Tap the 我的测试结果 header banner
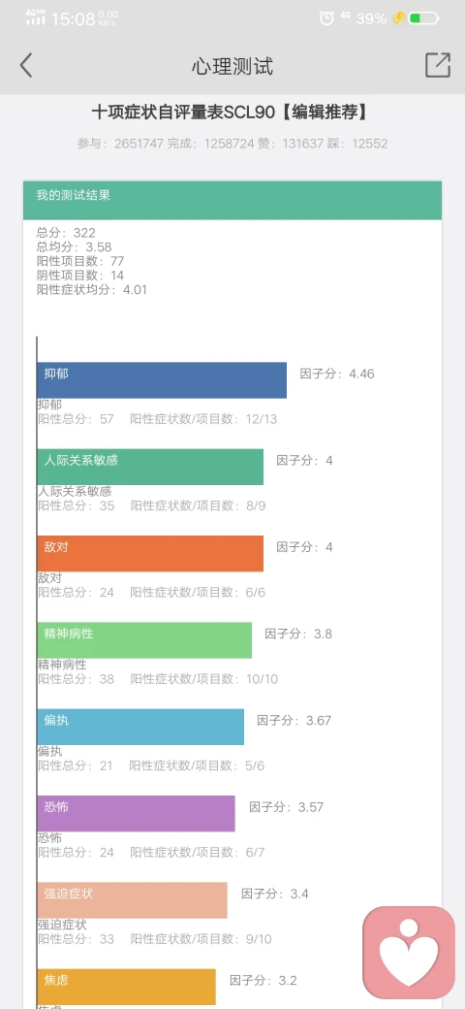The image size is (465, 1009). tap(232, 200)
